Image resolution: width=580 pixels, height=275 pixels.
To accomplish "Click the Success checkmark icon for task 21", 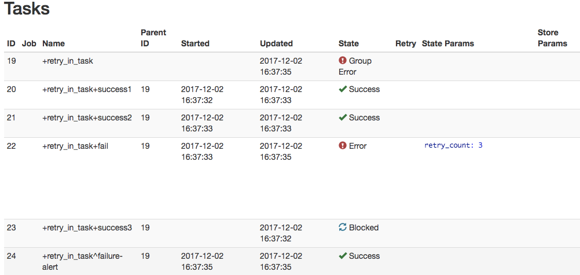I will (x=343, y=118).
